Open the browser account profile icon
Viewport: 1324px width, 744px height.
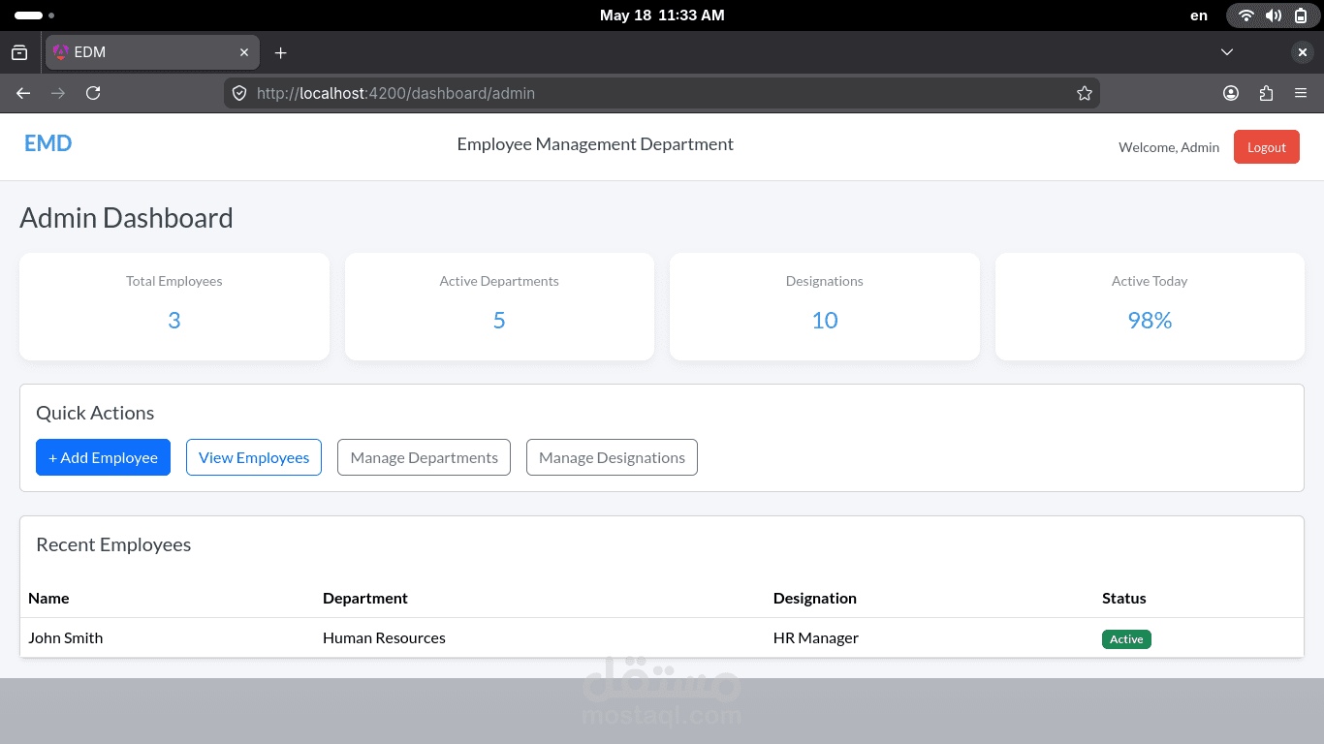1231,93
